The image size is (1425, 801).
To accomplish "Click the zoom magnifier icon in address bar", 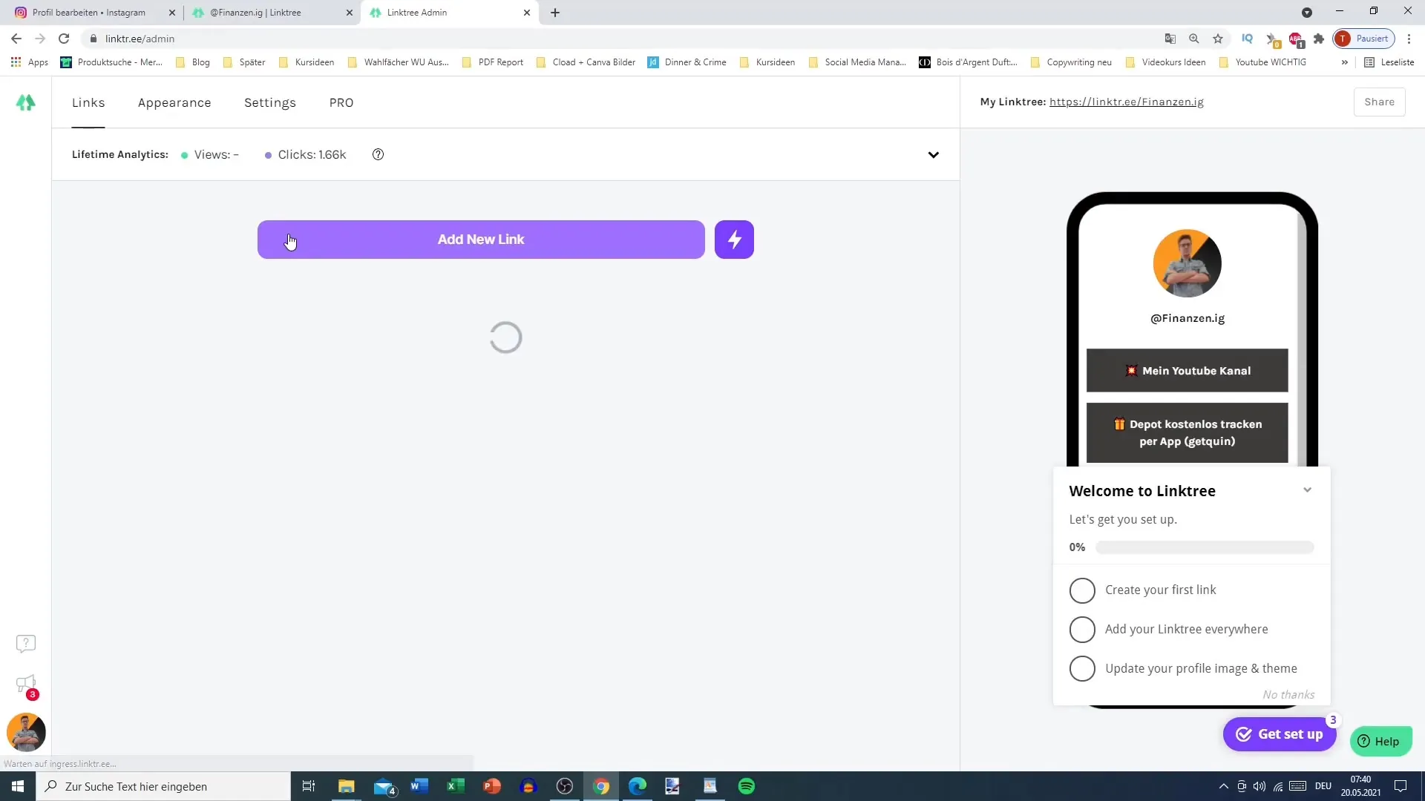I will point(1194,39).
